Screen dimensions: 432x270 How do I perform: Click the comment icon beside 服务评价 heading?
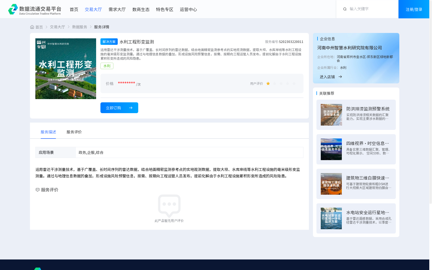[38, 190]
